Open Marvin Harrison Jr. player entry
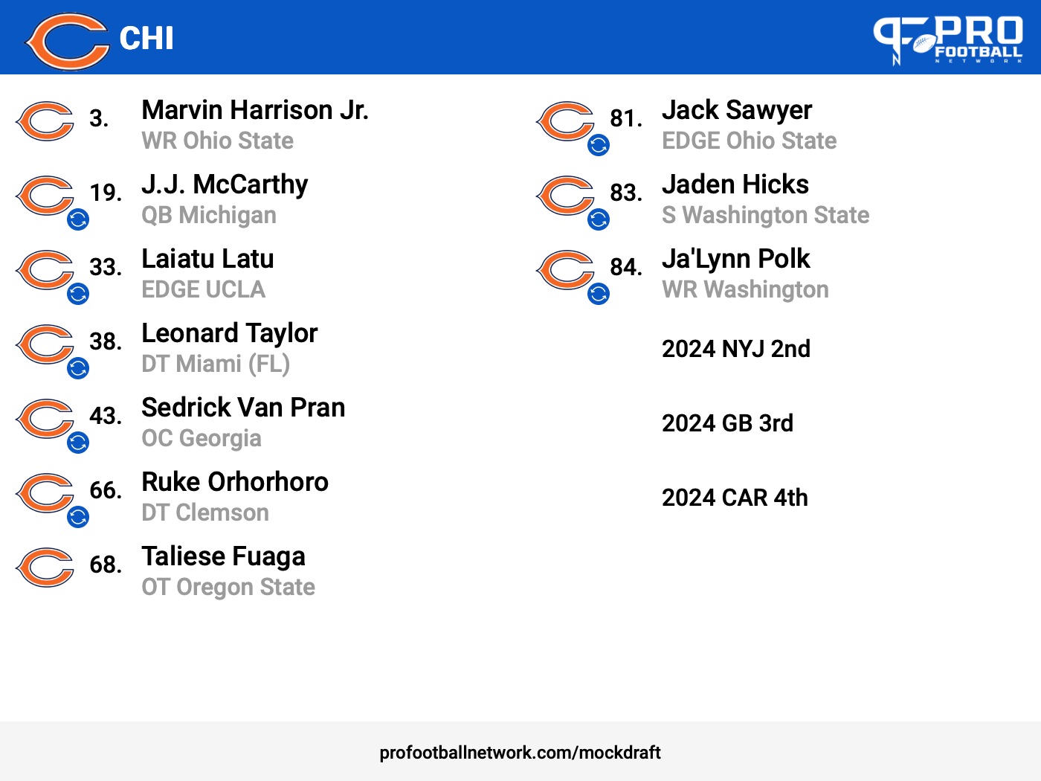 tap(255, 110)
